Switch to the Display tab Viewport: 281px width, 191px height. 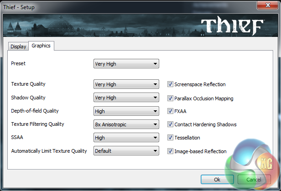point(18,46)
